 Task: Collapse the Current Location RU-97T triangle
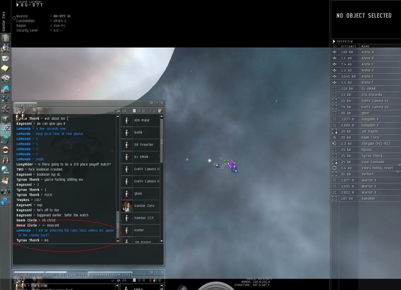click(x=18, y=5)
